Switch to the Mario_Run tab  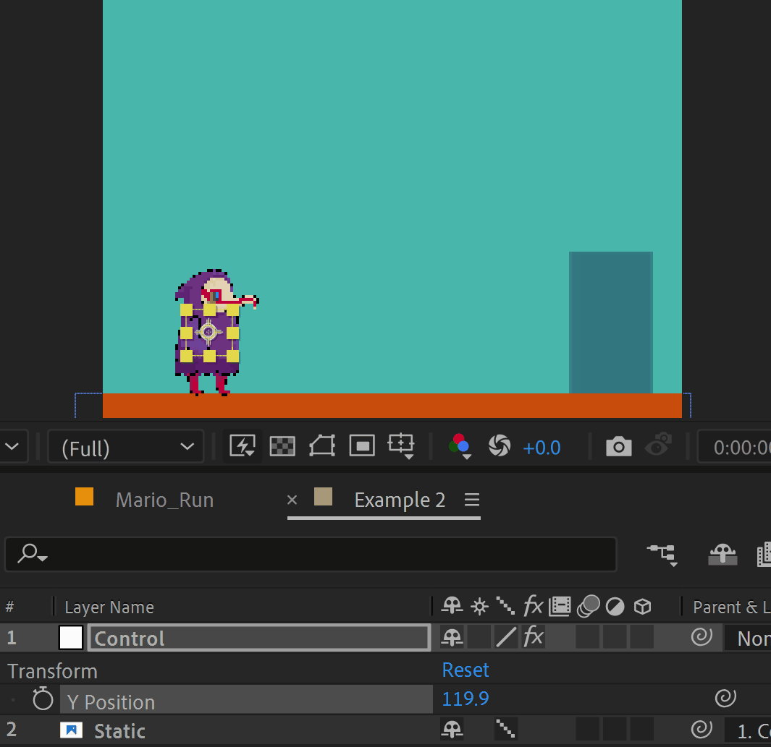pos(164,500)
